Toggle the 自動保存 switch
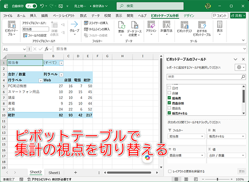 pyautogui.click(x=31, y=6)
